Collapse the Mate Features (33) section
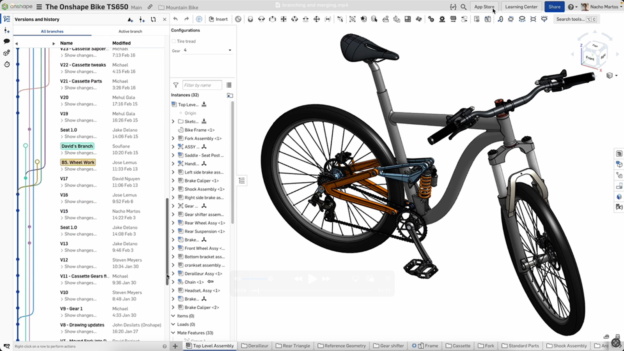The width and height of the screenshot is (624, 351). [x=173, y=333]
